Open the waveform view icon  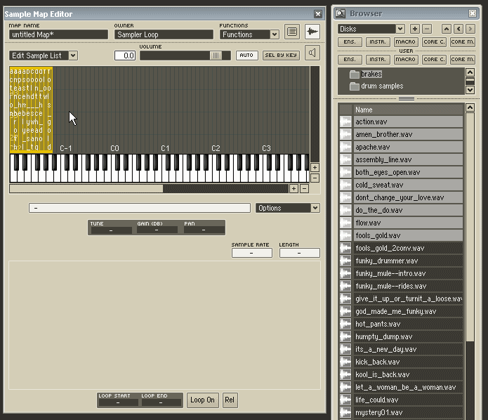click(x=312, y=32)
